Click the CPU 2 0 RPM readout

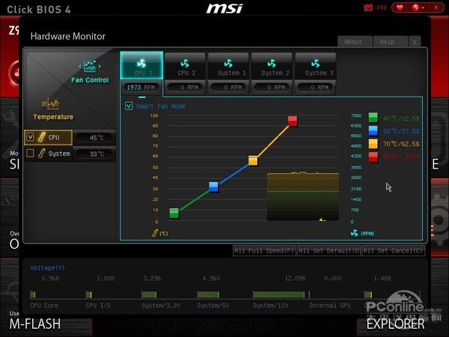pyautogui.click(x=185, y=88)
